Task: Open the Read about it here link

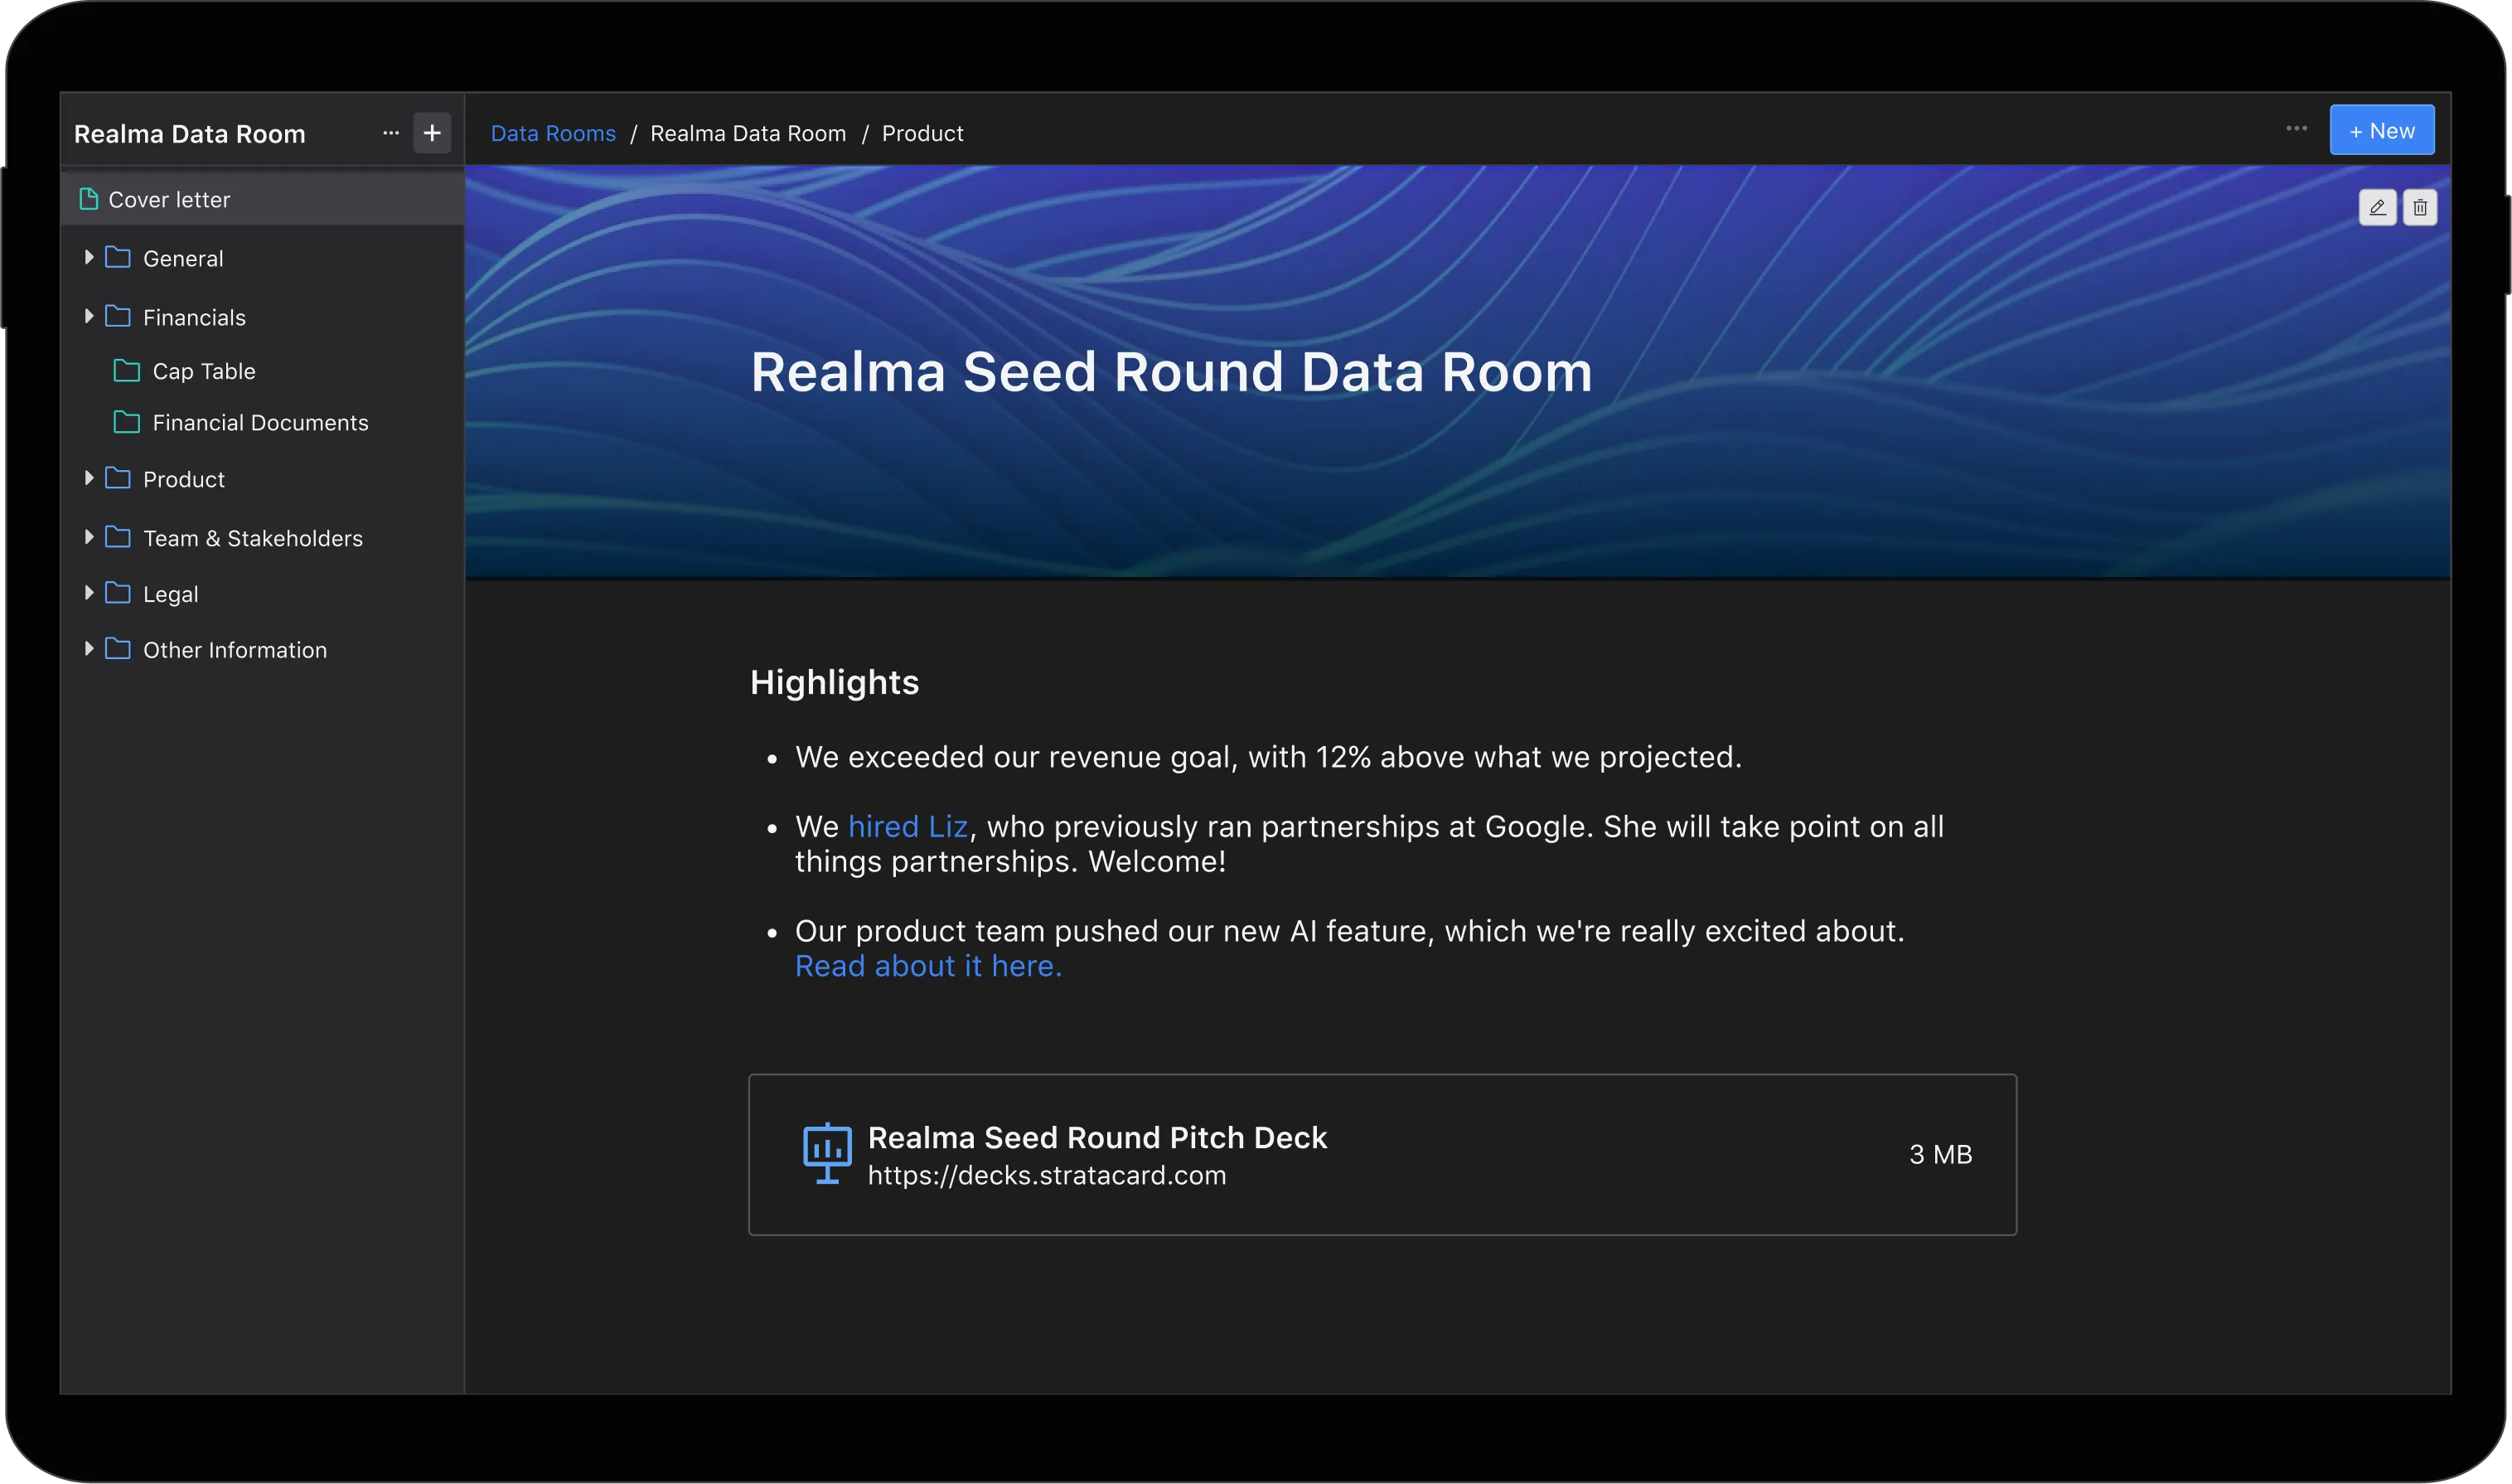Action: 928,966
